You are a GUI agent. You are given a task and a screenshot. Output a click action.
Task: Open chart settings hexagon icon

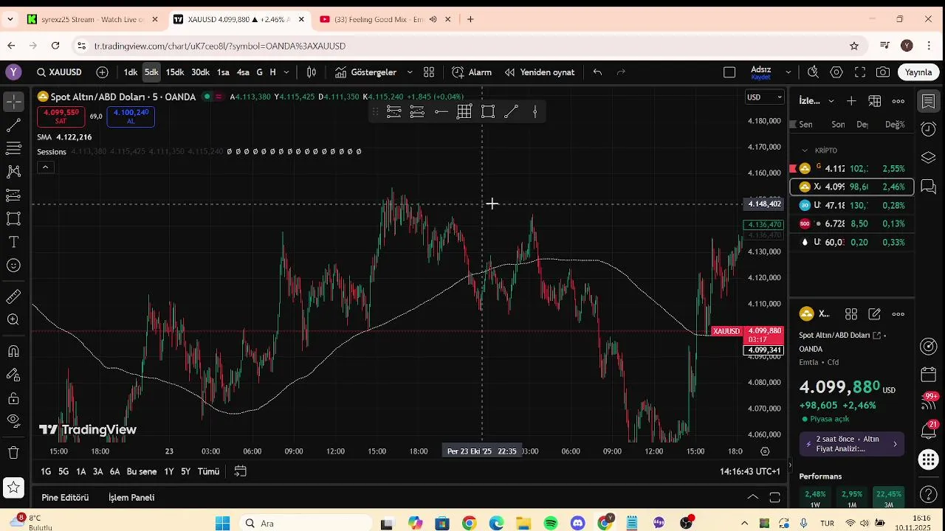[x=836, y=72]
